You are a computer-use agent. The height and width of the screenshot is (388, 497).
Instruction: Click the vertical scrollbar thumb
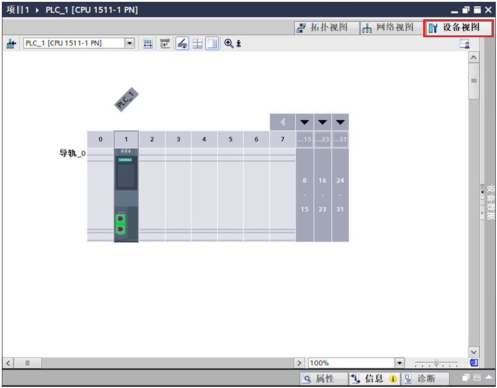click(474, 81)
